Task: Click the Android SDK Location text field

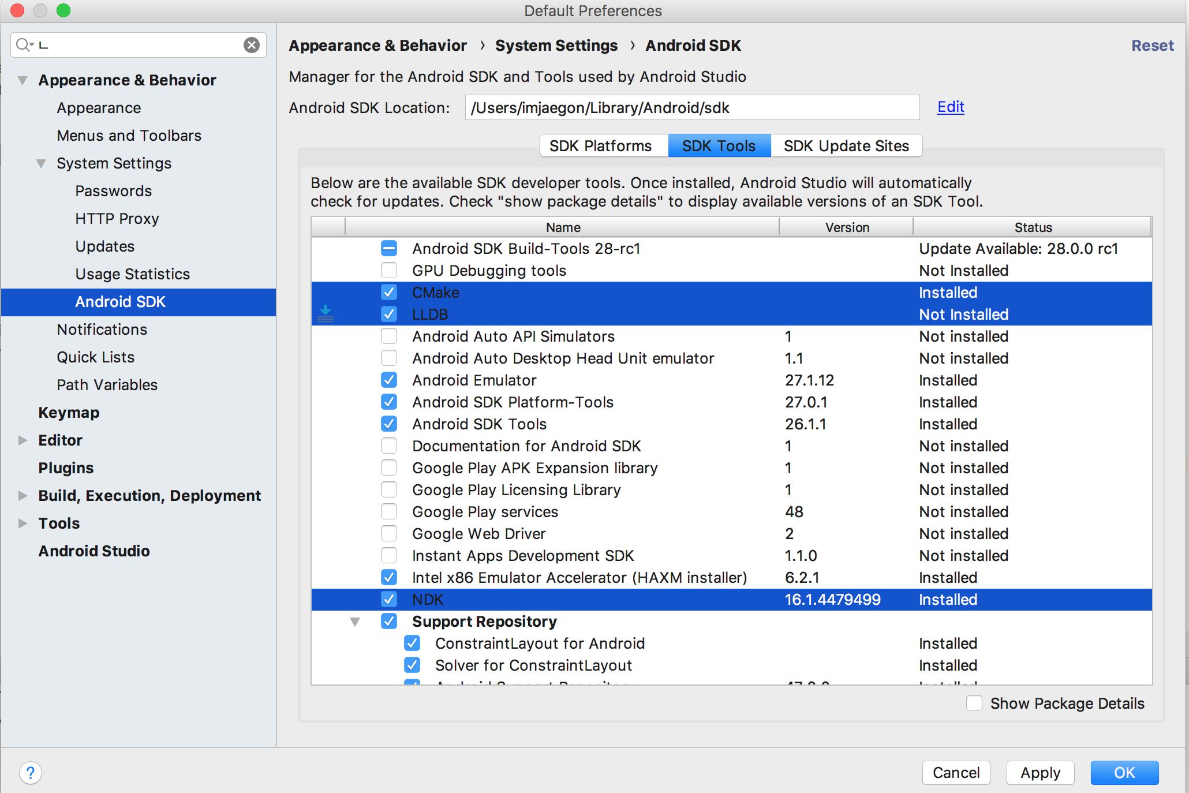Action: coord(692,107)
